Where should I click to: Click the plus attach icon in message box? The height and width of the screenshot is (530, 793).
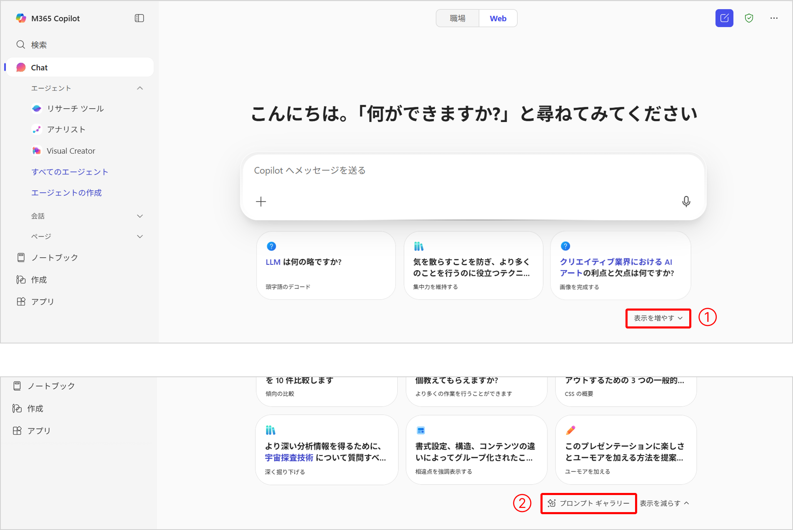[x=261, y=202]
